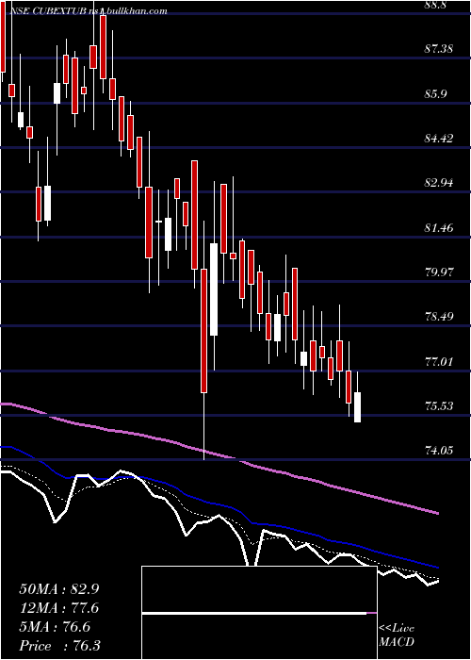Click the 87.38 price axis label
The image size is (471, 660).
tap(439, 49)
